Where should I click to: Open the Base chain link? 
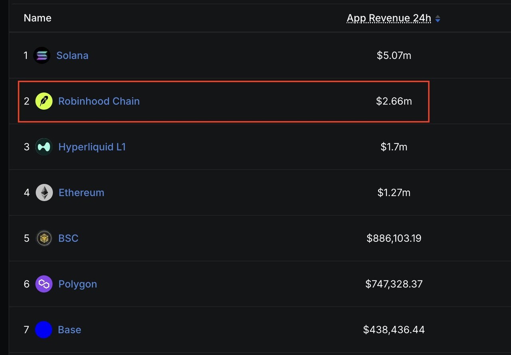tap(69, 329)
